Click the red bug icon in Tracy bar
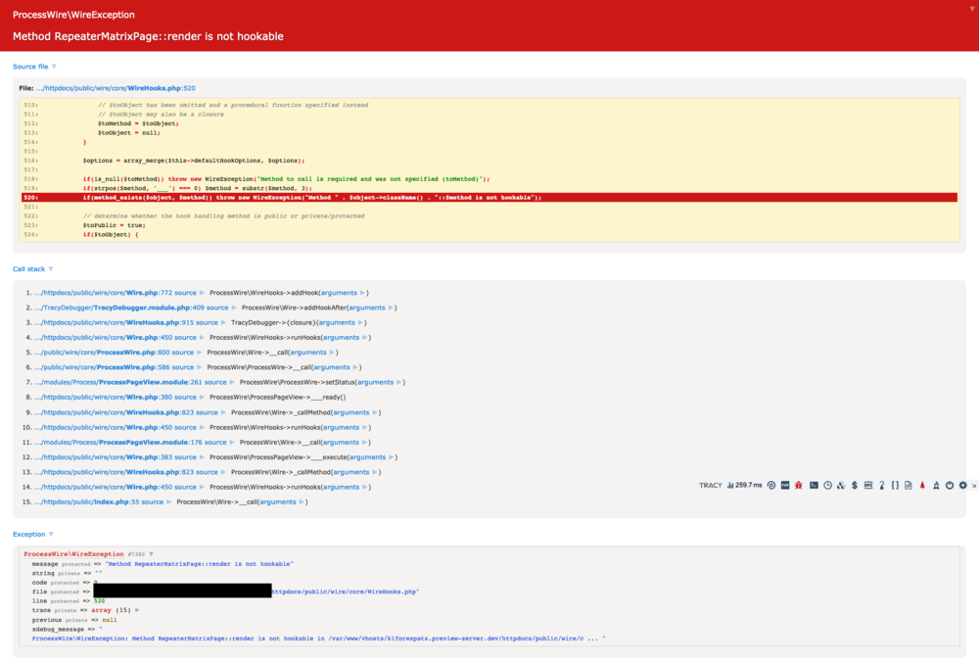This screenshot has width=979, height=665. click(799, 485)
